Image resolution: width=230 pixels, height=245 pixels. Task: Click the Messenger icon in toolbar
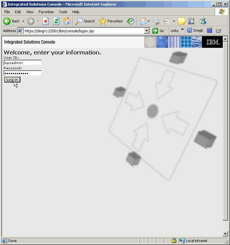[203, 21]
